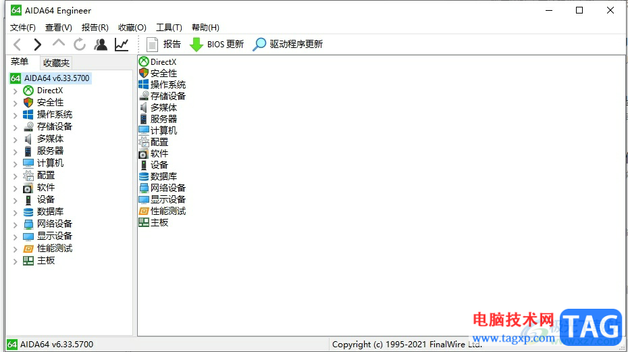Select 软件 icon in left tree
The image size is (628, 352).
28,188
